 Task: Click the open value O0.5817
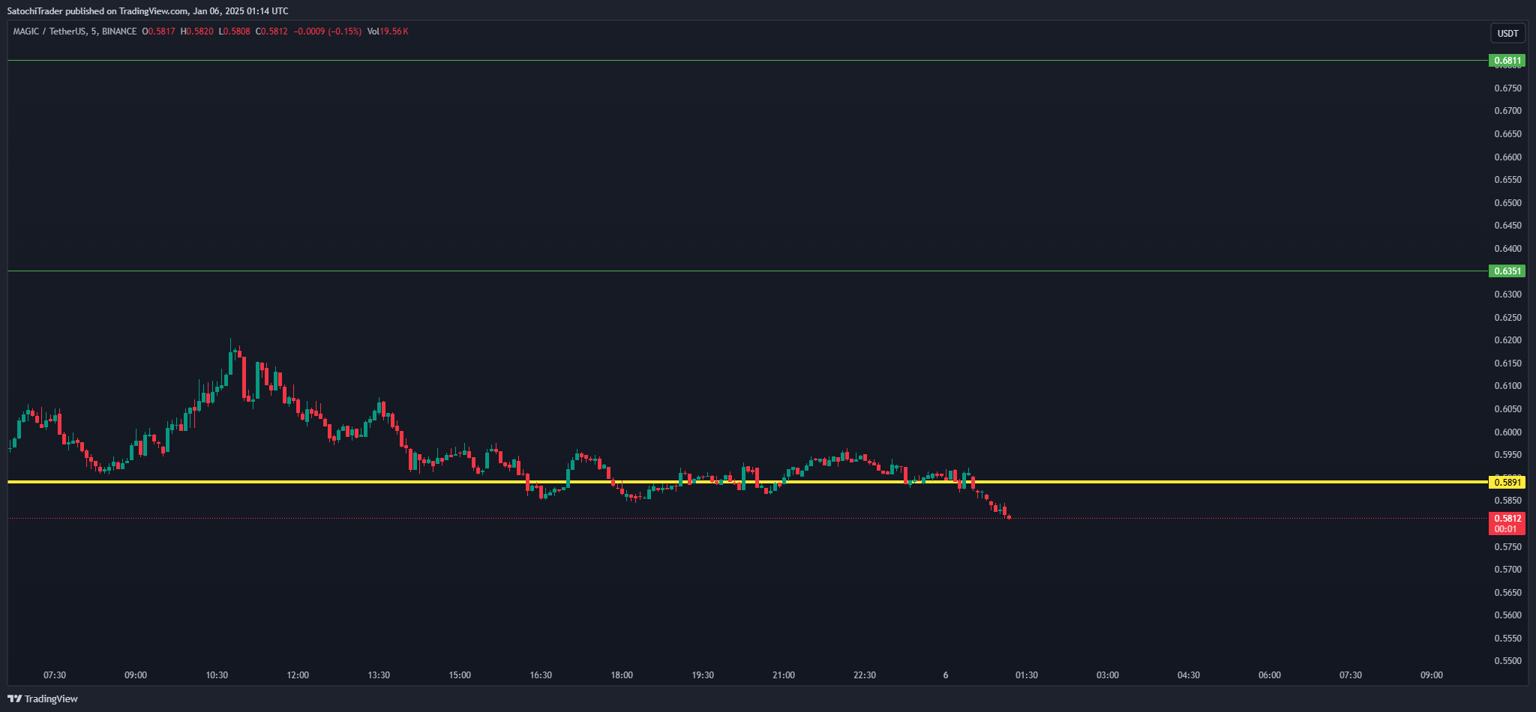(x=158, y=31)
